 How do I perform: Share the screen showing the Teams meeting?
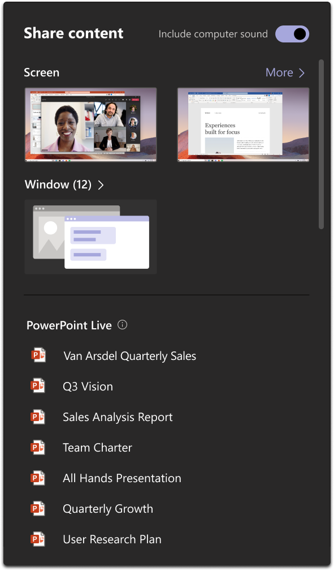[x=90, y=124]
